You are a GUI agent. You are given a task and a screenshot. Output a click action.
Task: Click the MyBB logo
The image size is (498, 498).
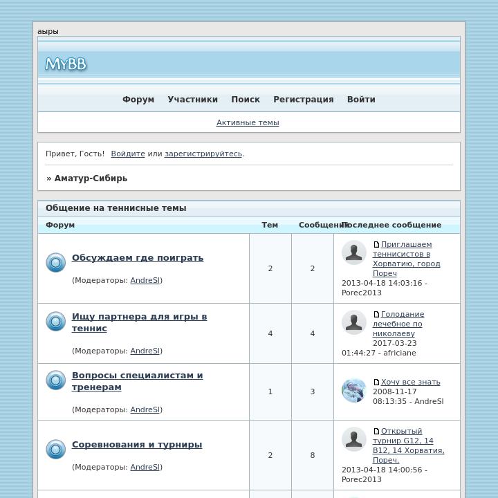[66, 64]
